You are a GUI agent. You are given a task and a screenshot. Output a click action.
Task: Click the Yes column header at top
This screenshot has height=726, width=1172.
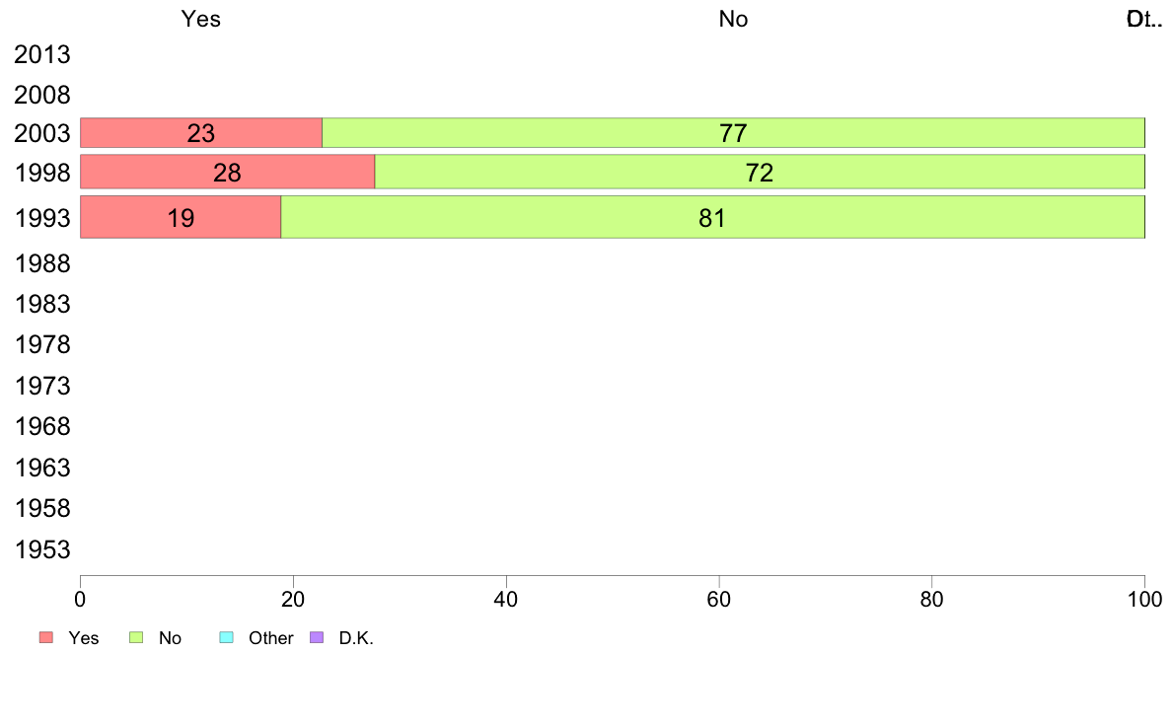201,19
